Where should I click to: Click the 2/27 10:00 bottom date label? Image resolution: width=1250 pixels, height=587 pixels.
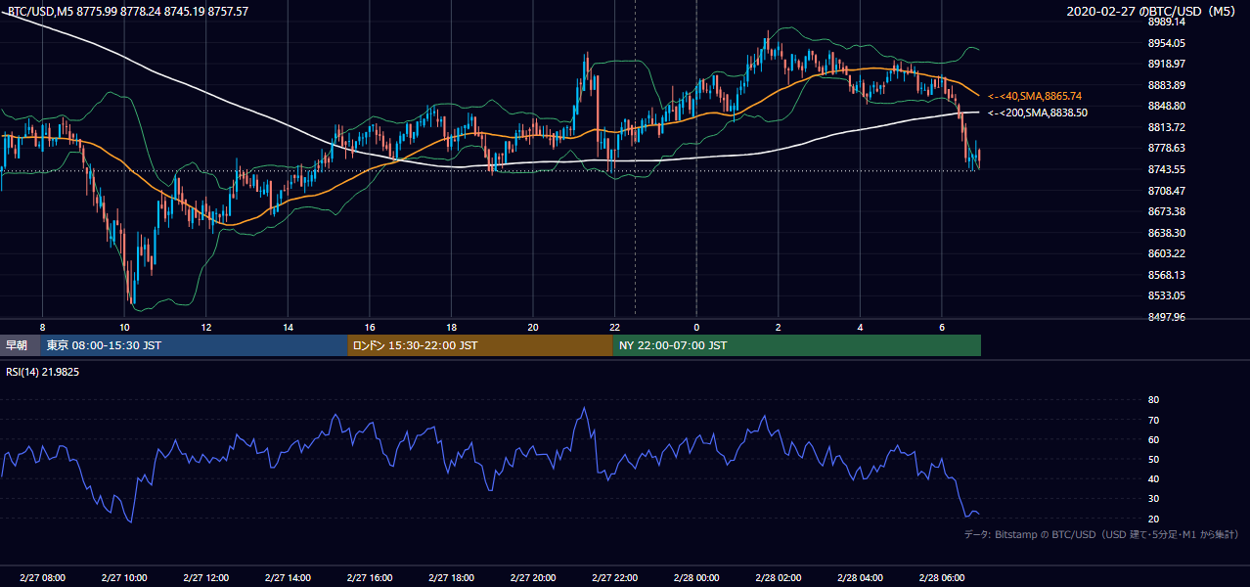[x=124, y=577]
